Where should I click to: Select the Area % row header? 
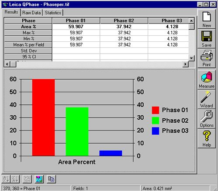pos(28,27)
